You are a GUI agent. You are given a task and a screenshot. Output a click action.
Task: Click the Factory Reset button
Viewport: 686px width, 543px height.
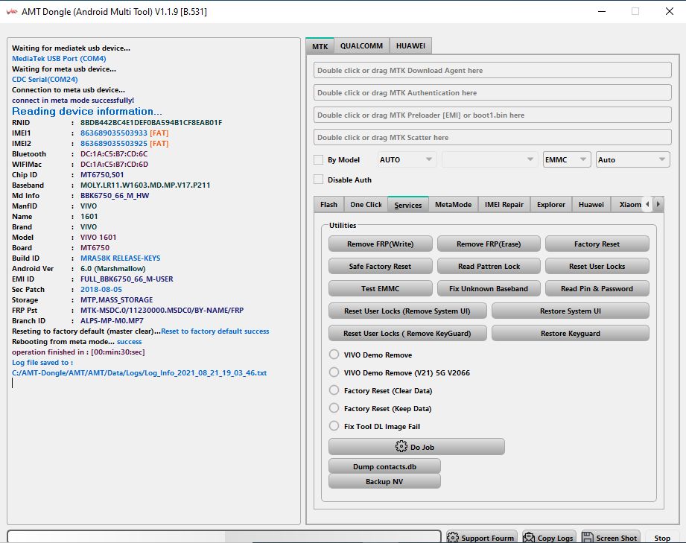[x=597, y=244]
